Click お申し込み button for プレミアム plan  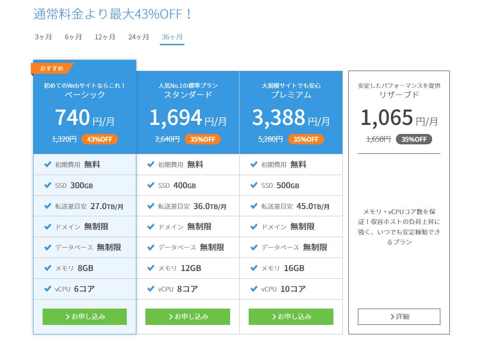click(x=291, y=317)
